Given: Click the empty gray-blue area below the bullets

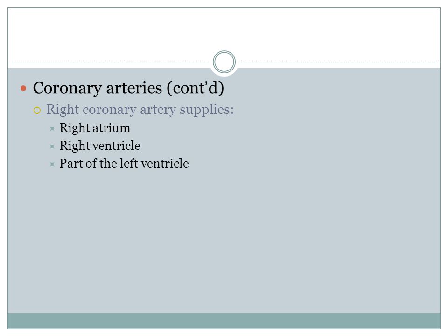Looking at the screenshot, I should (x=224, y=240).
